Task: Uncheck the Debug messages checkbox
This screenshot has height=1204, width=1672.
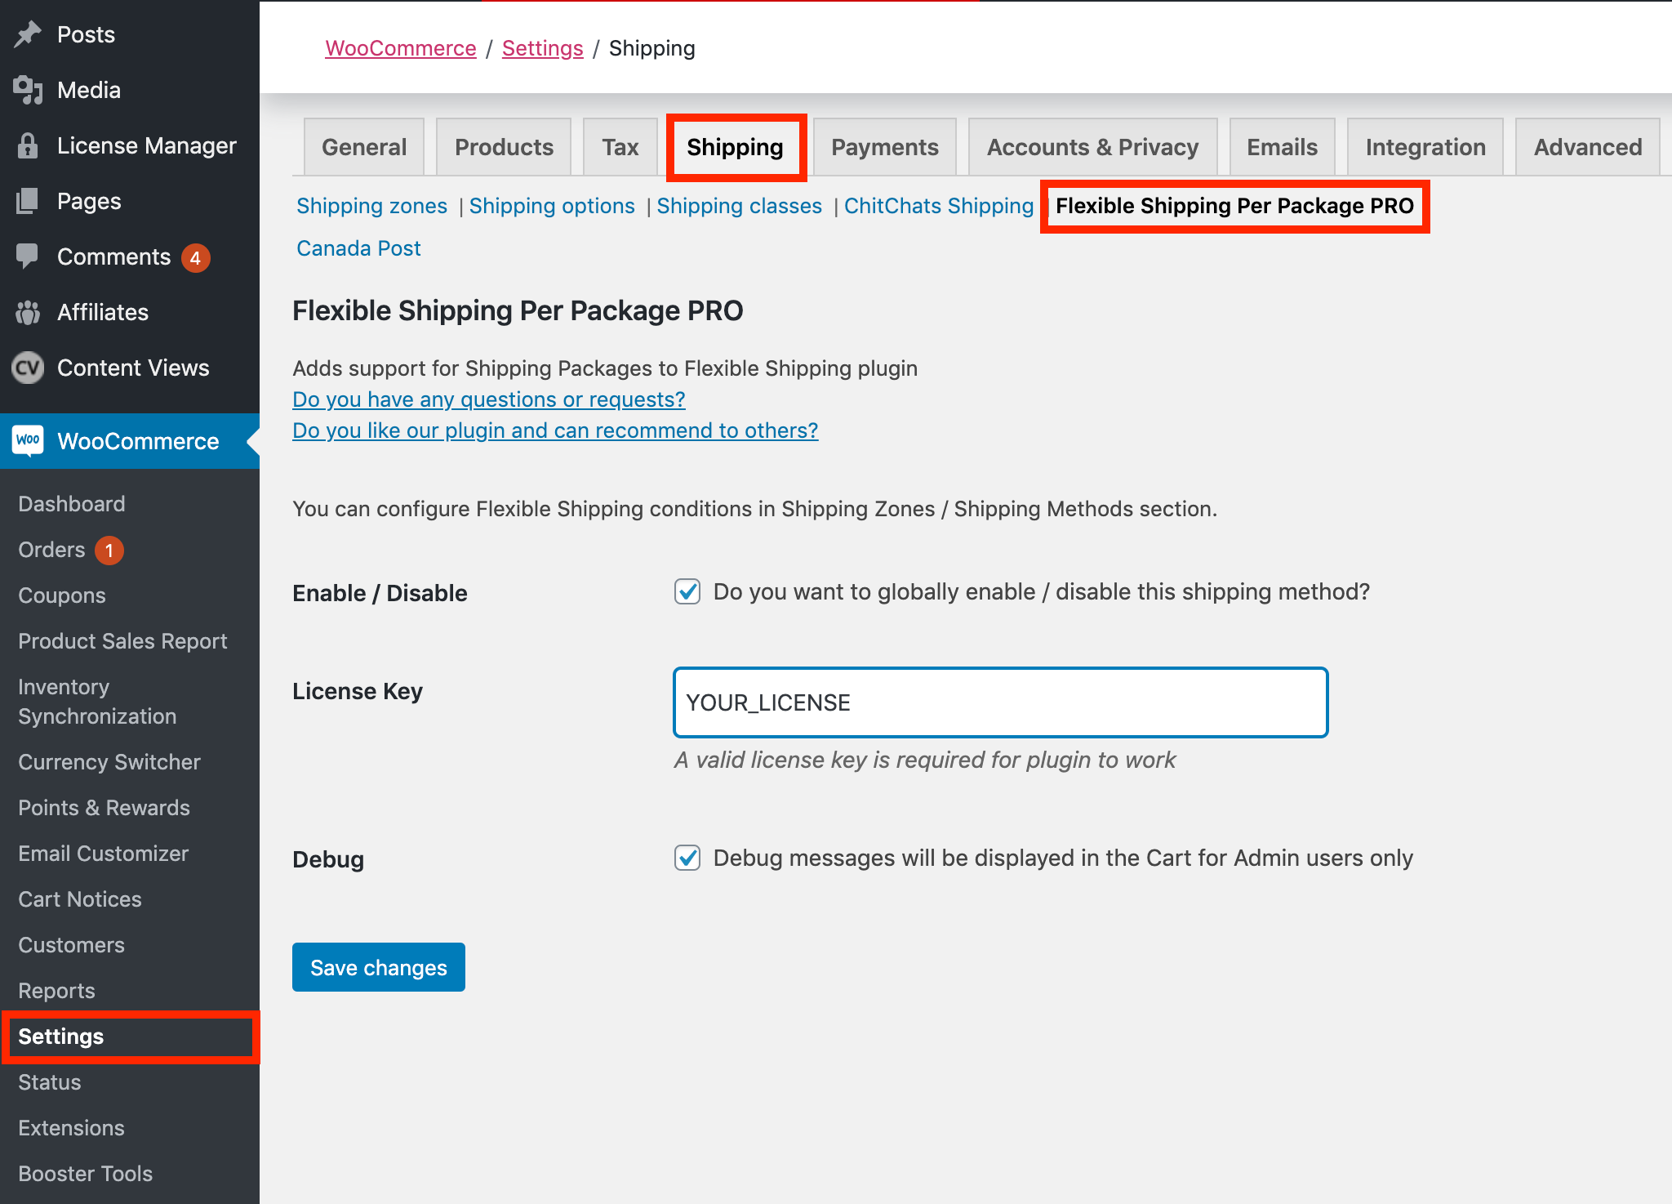Action: (x=687, y=858)
